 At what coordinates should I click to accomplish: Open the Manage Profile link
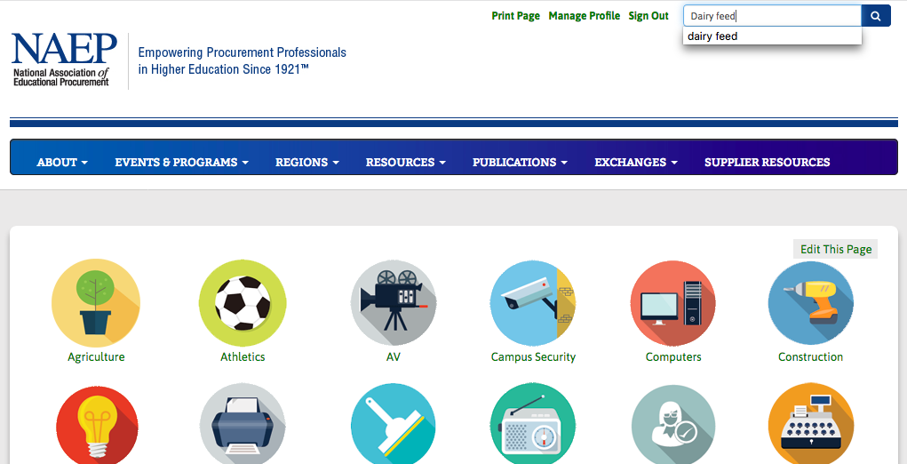[584, 16]
